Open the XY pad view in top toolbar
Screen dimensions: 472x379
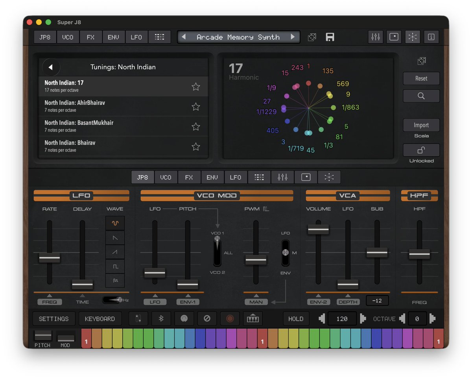(394, 37)
